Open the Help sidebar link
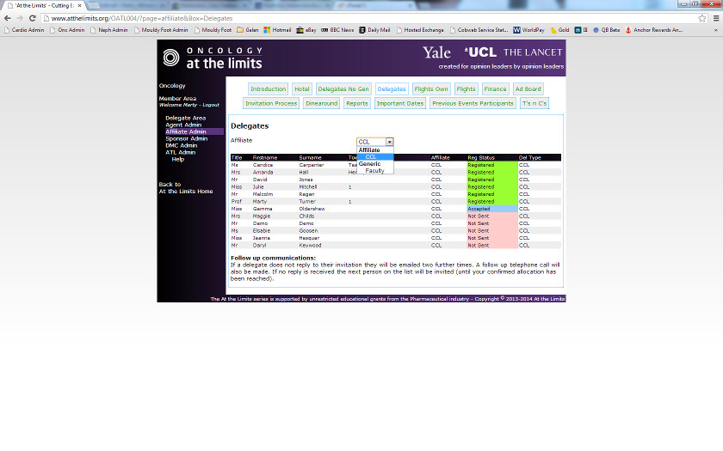The height and width of the screenshot is (451, 723). coord(178,159)
